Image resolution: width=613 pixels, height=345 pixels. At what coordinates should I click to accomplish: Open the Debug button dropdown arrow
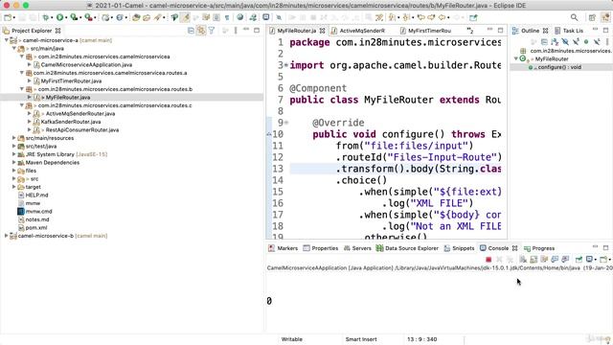[x=52, y=18]
